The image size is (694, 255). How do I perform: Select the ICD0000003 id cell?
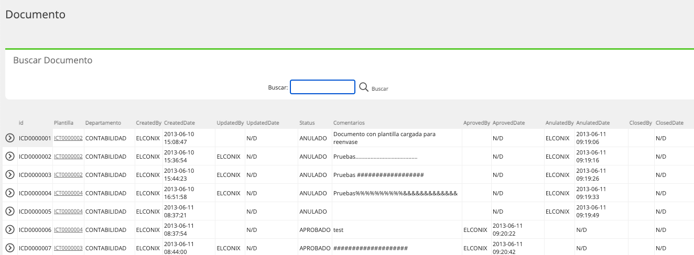(35, 175)
